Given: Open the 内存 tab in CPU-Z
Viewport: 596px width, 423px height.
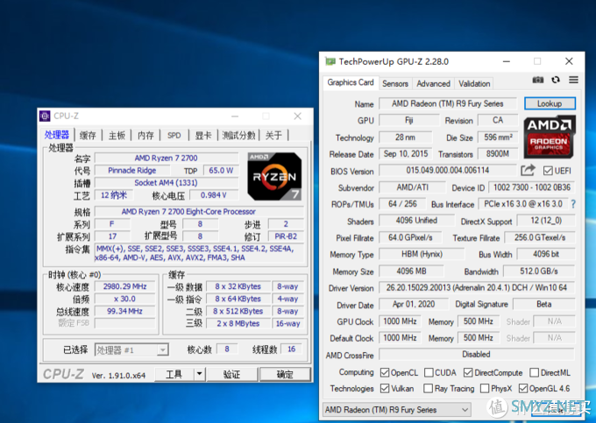Looking at the screenshot, I should [x=145, y=135].
